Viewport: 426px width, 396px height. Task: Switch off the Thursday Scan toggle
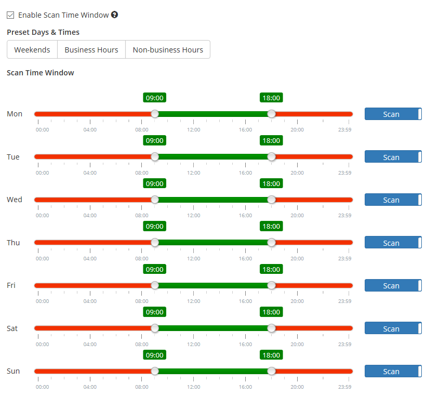(393, 243)
